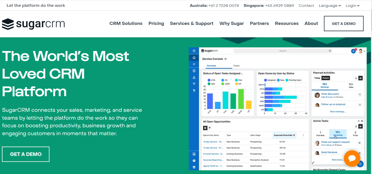Click the status circle beside Follow-up on proposal
Screen dimensions: 372x174
(360, 105)
